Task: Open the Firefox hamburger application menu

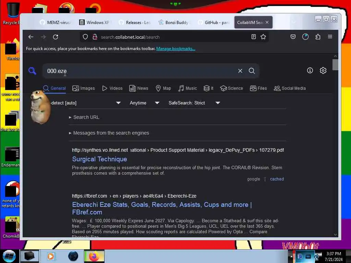Action: (x=330, y=37)
